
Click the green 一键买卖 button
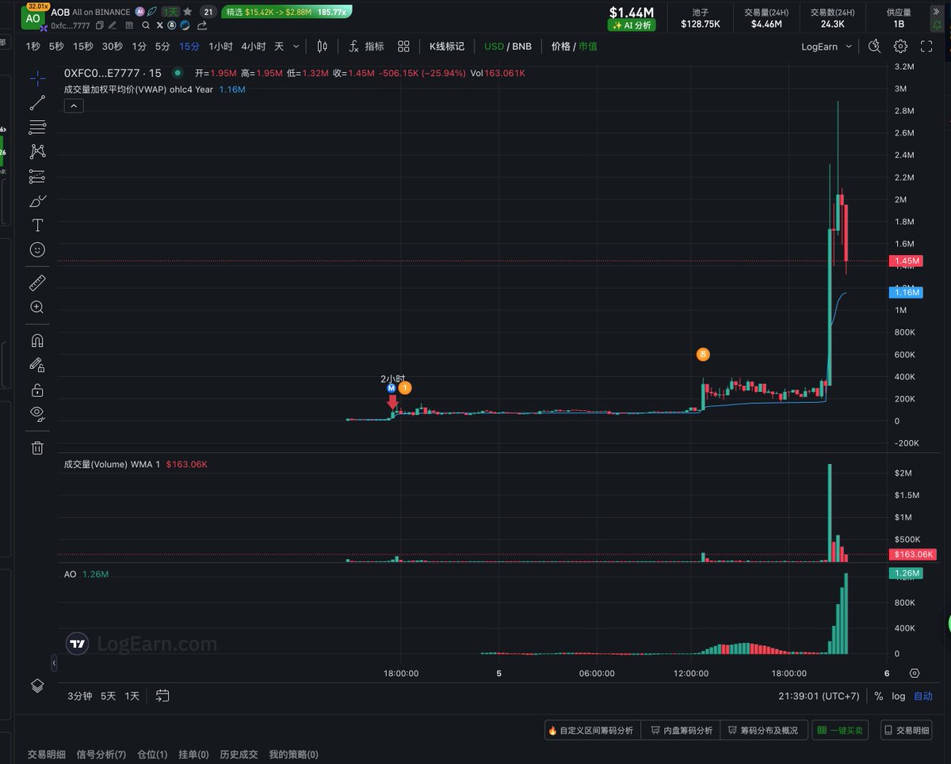pyautogui.click(x=840, y=730)
